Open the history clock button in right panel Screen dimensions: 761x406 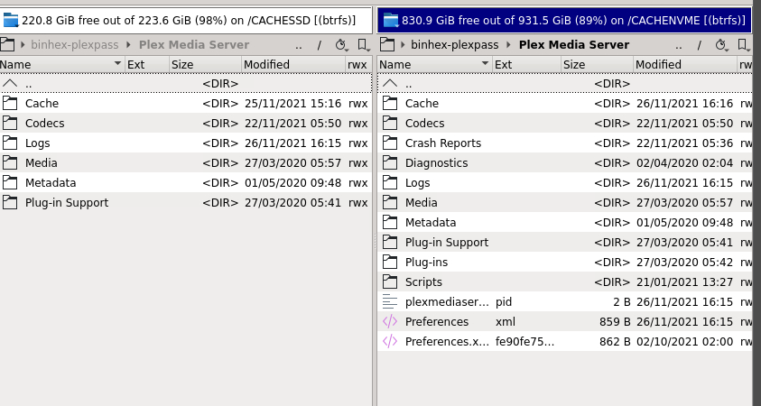tap(721, 45)
